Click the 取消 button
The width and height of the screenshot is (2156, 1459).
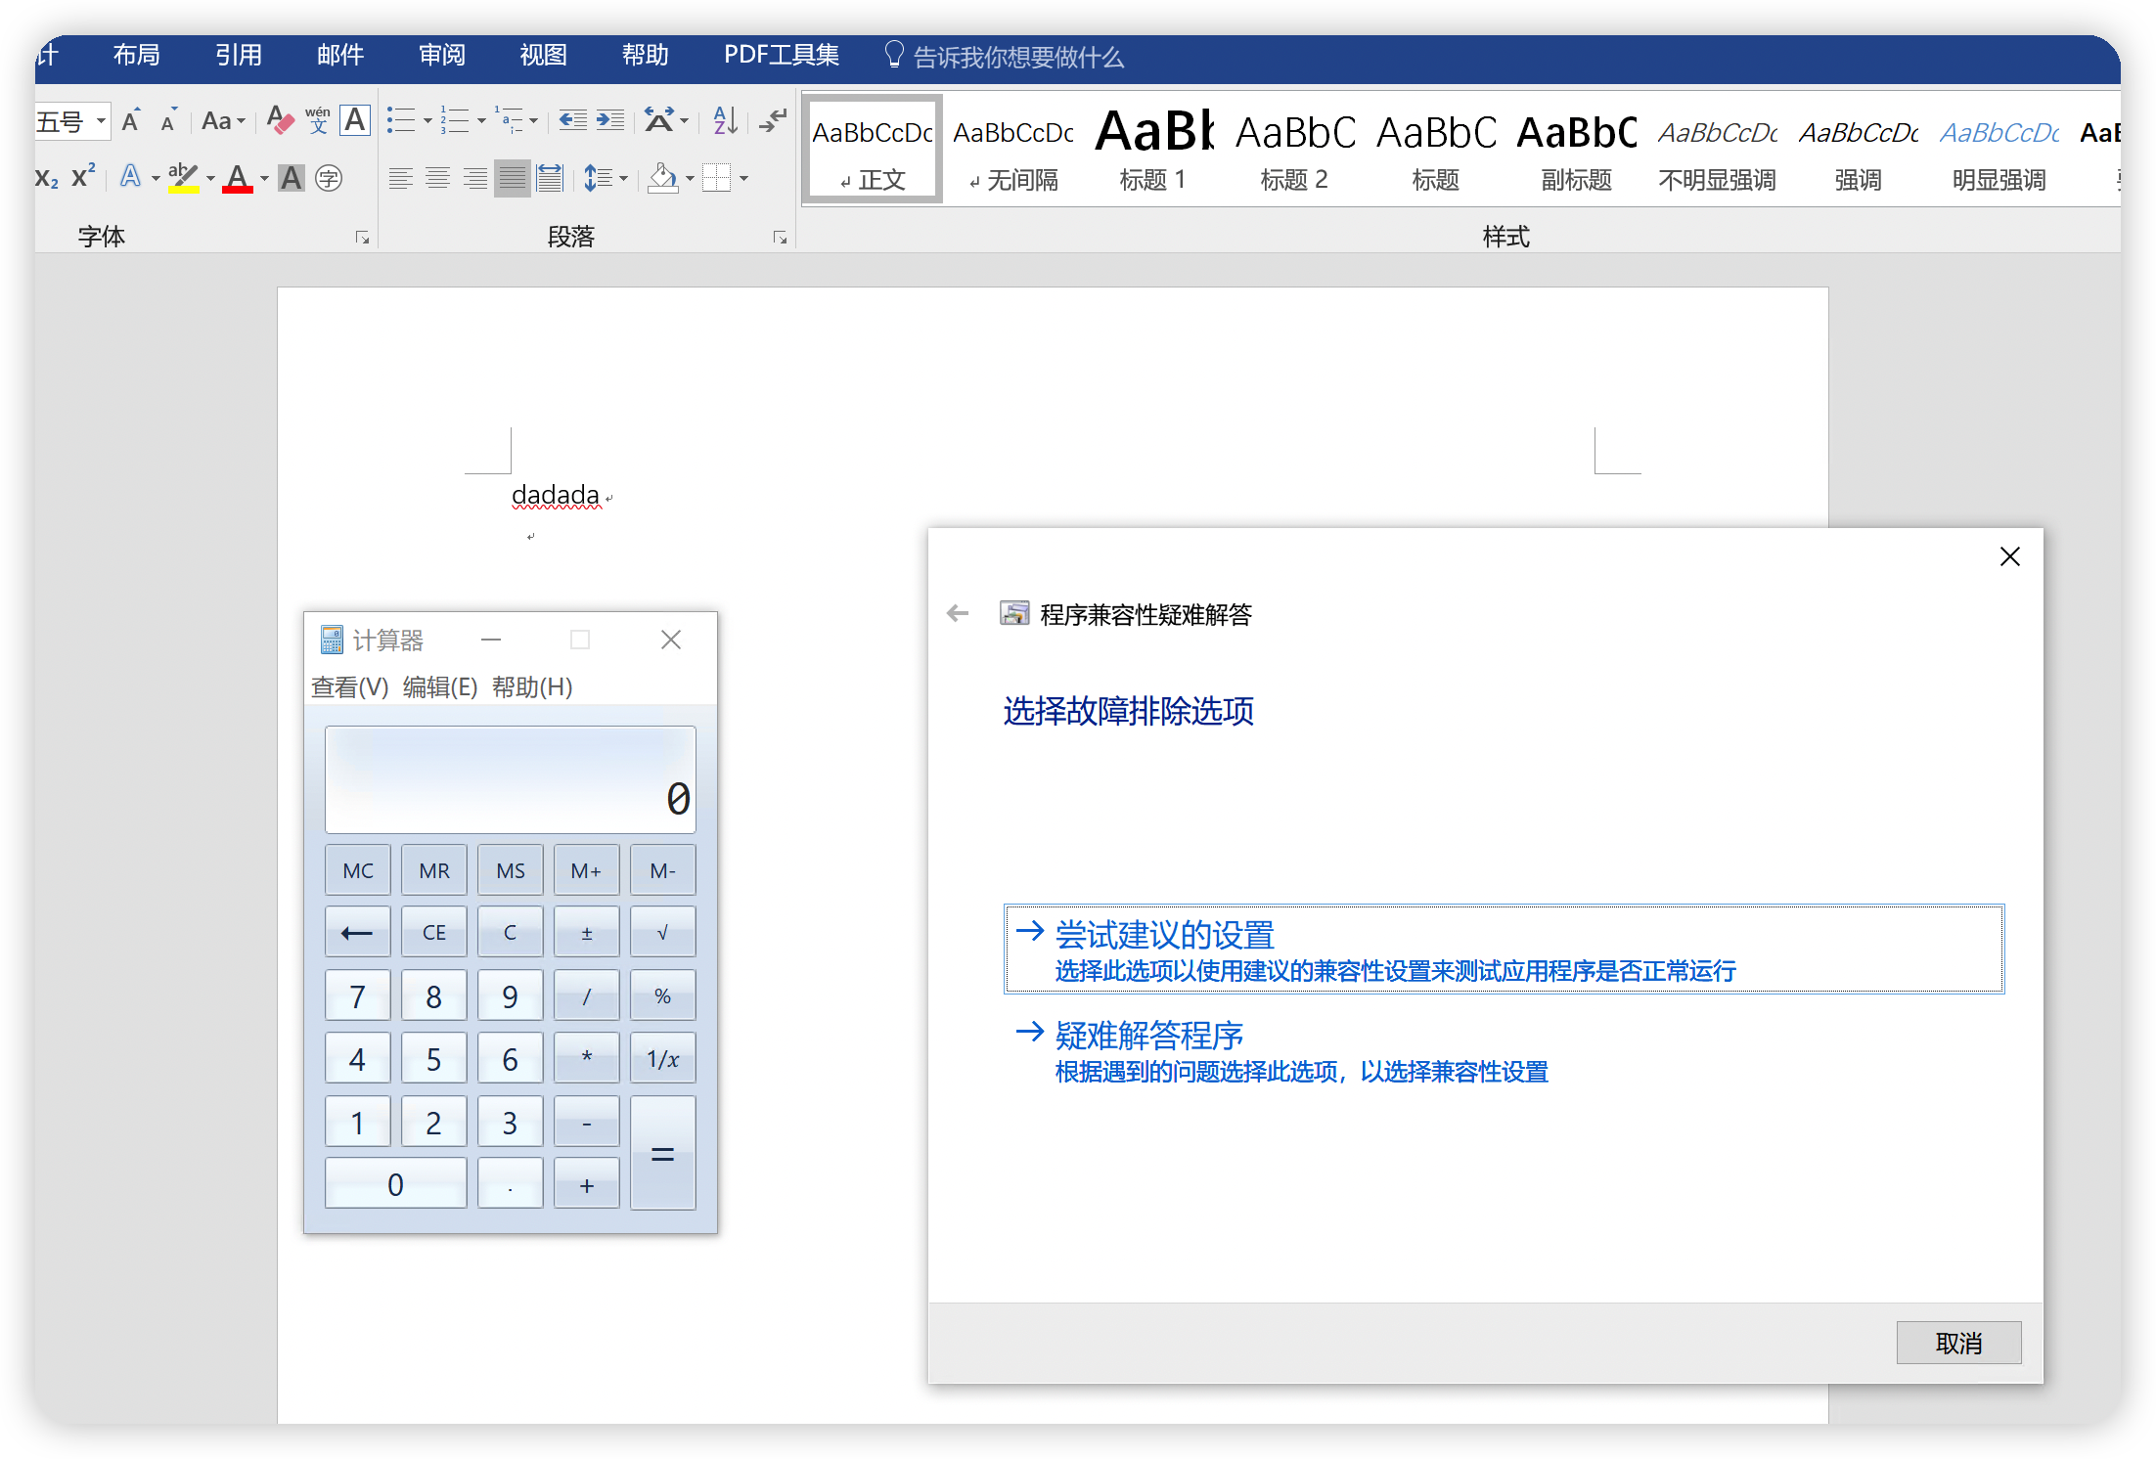click(1957, 1343)
